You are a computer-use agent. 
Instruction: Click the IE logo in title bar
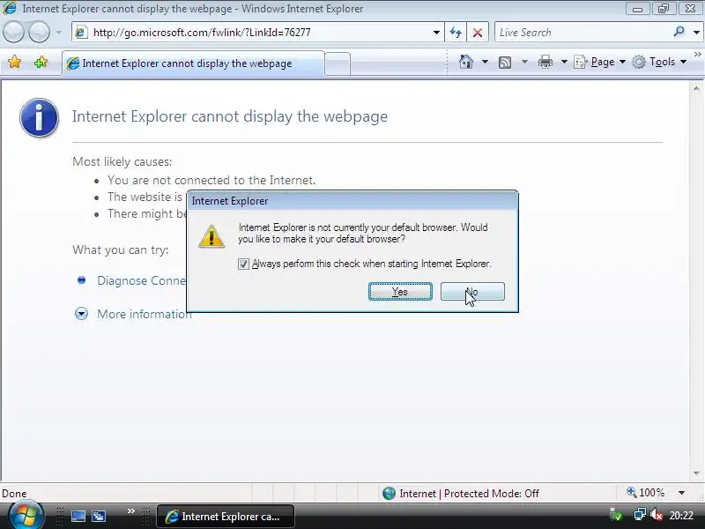10,8
